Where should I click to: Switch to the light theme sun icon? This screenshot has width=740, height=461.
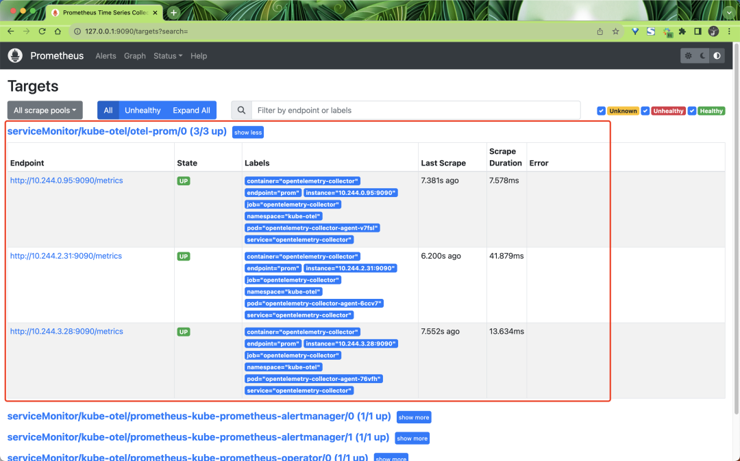click(x=689, y=55)
